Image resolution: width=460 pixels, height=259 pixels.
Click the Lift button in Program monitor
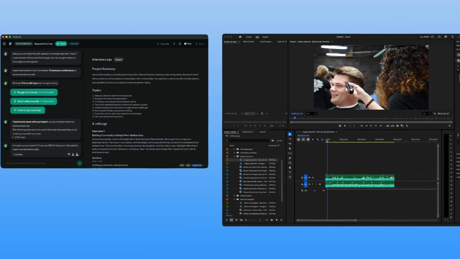click(x=387, y=126)
